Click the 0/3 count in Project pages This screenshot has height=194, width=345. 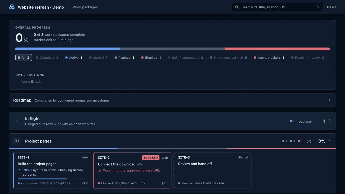(309, 141)
